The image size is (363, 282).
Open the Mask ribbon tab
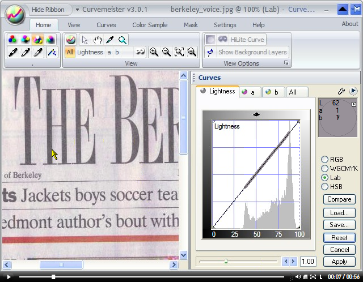pos(191,25)
